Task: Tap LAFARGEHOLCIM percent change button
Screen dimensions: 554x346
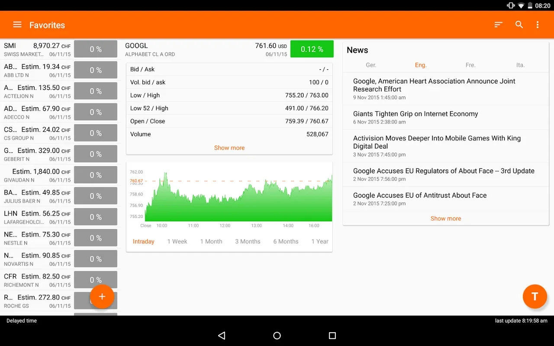Action: click(x=96, y=217)
